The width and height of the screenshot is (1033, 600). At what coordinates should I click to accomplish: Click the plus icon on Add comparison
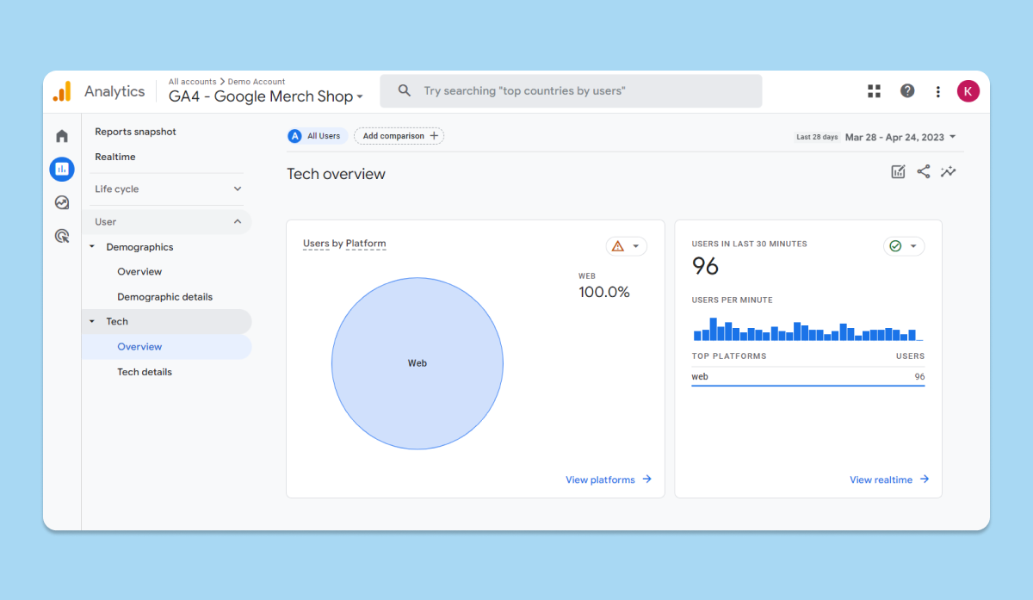point(434,136)
